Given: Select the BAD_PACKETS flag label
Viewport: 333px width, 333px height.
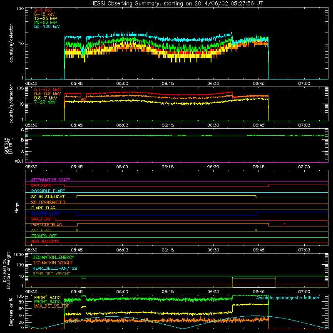Looking at the screenshot, I should pos(45,241).
